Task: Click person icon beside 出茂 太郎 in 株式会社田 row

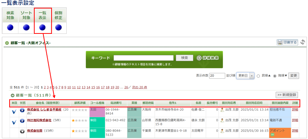Action: (223, 131)
